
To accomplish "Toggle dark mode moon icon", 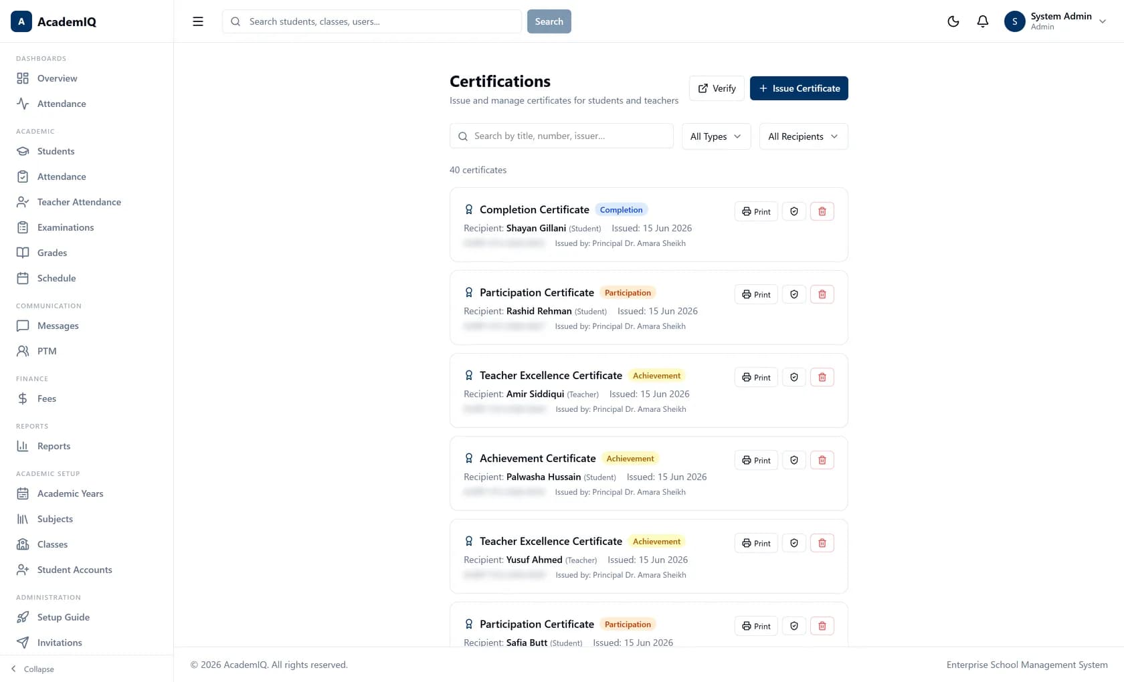I will click(x=953, y=21).
